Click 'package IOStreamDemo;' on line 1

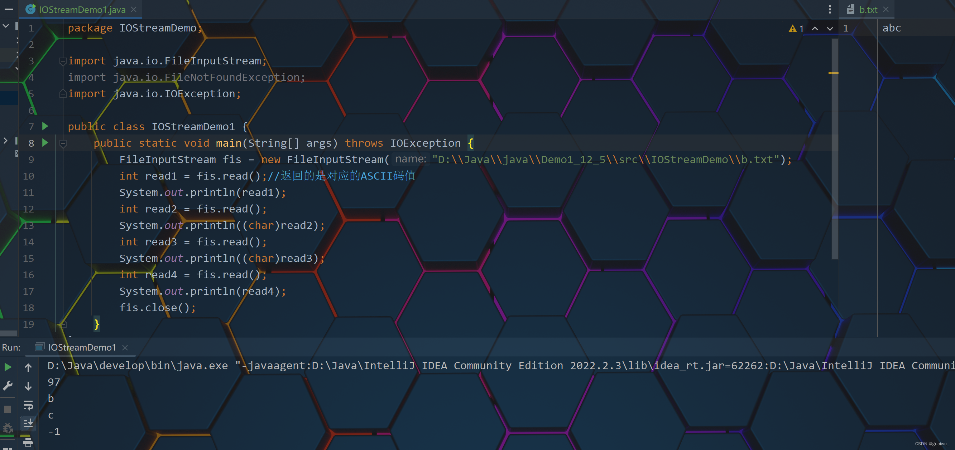(x=135, y=28)
